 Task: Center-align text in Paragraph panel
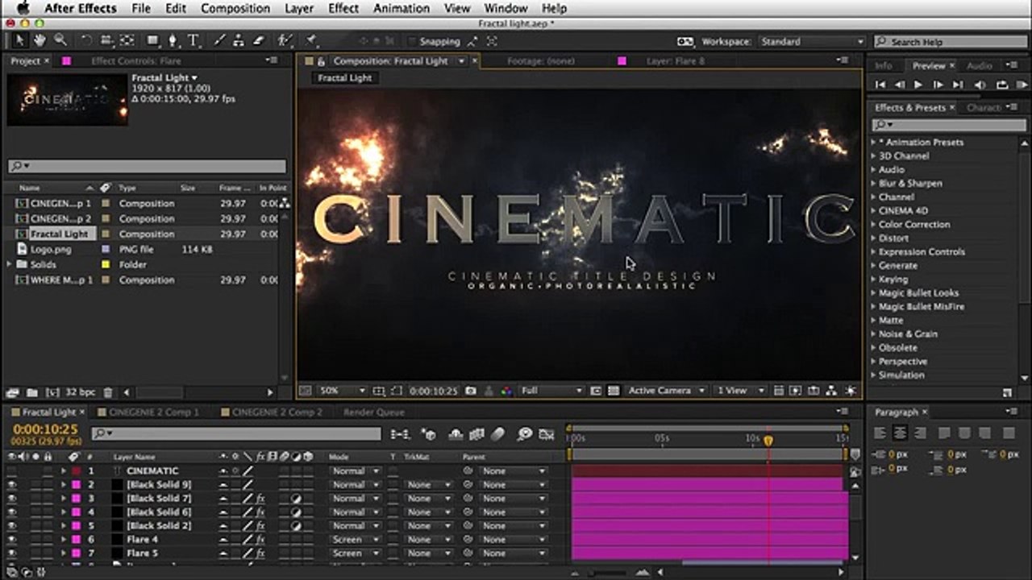(x=900, y=433)
